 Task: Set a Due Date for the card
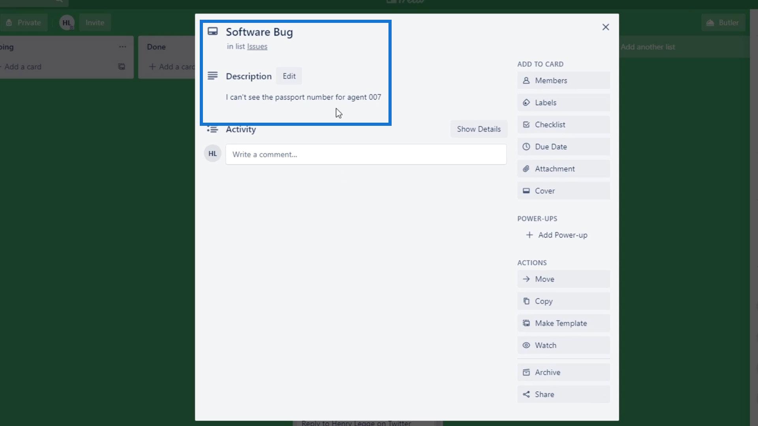[563, 147]
